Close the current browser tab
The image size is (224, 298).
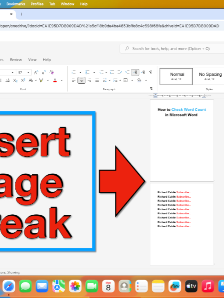[11, 14]
